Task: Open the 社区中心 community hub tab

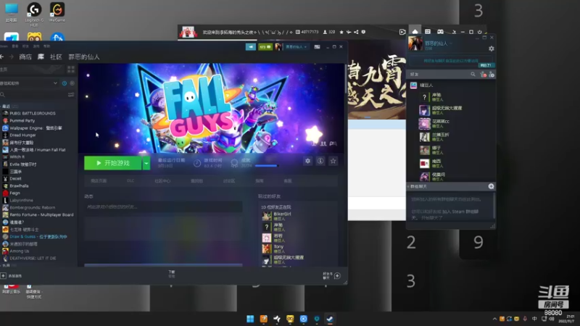Action: click(162, 180)
